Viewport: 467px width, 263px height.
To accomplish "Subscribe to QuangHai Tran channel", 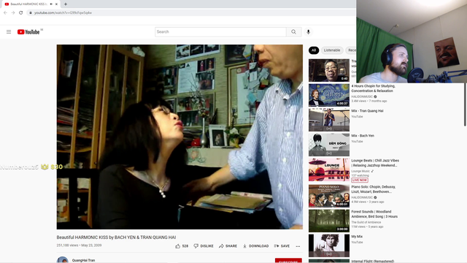I will point(288,260).
